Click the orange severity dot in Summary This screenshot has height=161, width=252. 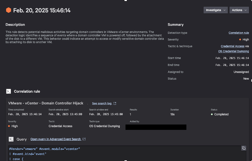click(x=240, y=39)
